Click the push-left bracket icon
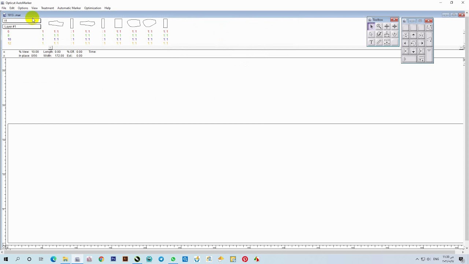The height and width of the screenshot is (264, 469). tap(421, 51)
